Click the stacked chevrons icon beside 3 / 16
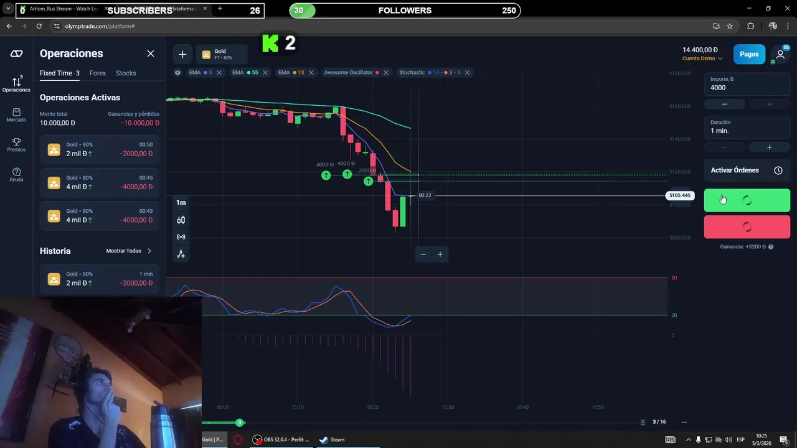Viewport: 797px width, 448px height. (643, 422)
